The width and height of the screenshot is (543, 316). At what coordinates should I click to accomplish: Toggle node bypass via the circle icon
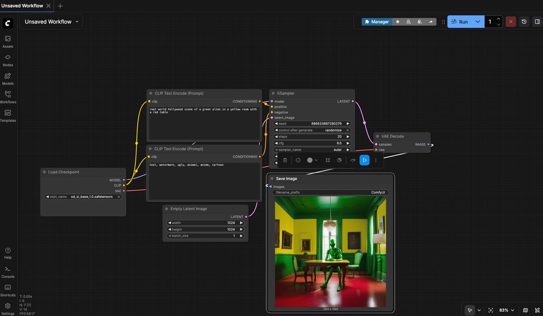click(298, 160)
